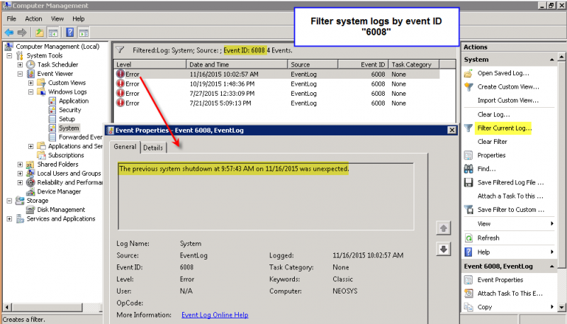The width and height of the screenshot is (567, 324).
Task: Expand the Services and Applications node
Action: [x=9, y=219]
